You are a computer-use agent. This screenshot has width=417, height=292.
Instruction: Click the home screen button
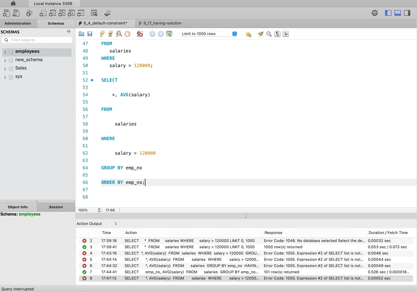pos(13,4)
